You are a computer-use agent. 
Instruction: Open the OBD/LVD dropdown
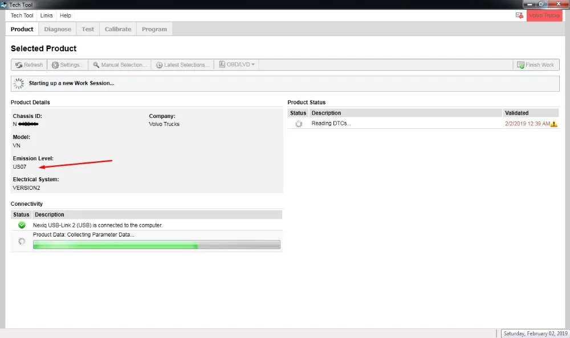coord(237,64)
